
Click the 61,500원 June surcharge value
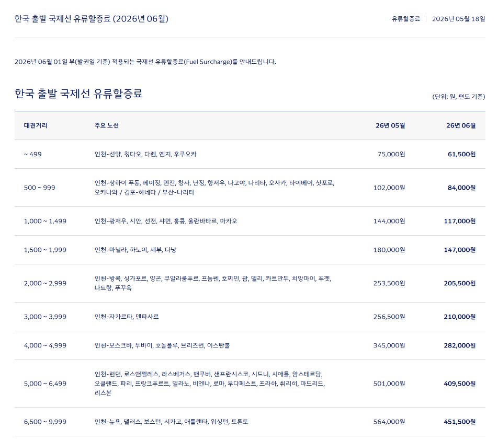point(461,154)
